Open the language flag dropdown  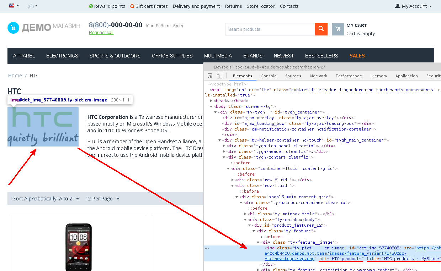pos(14,6)
